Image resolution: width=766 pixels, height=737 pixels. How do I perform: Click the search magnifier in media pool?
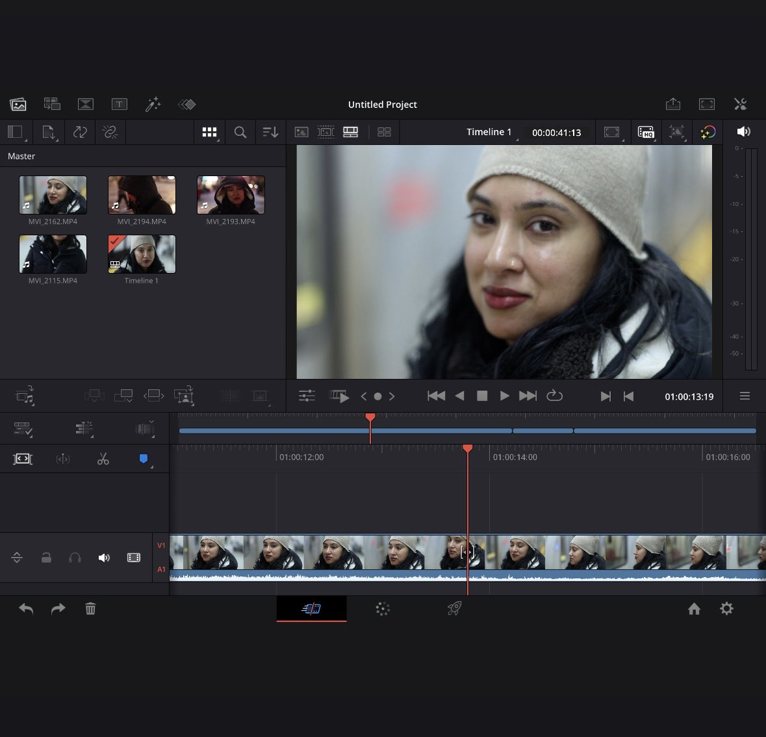tap(240, 132)
